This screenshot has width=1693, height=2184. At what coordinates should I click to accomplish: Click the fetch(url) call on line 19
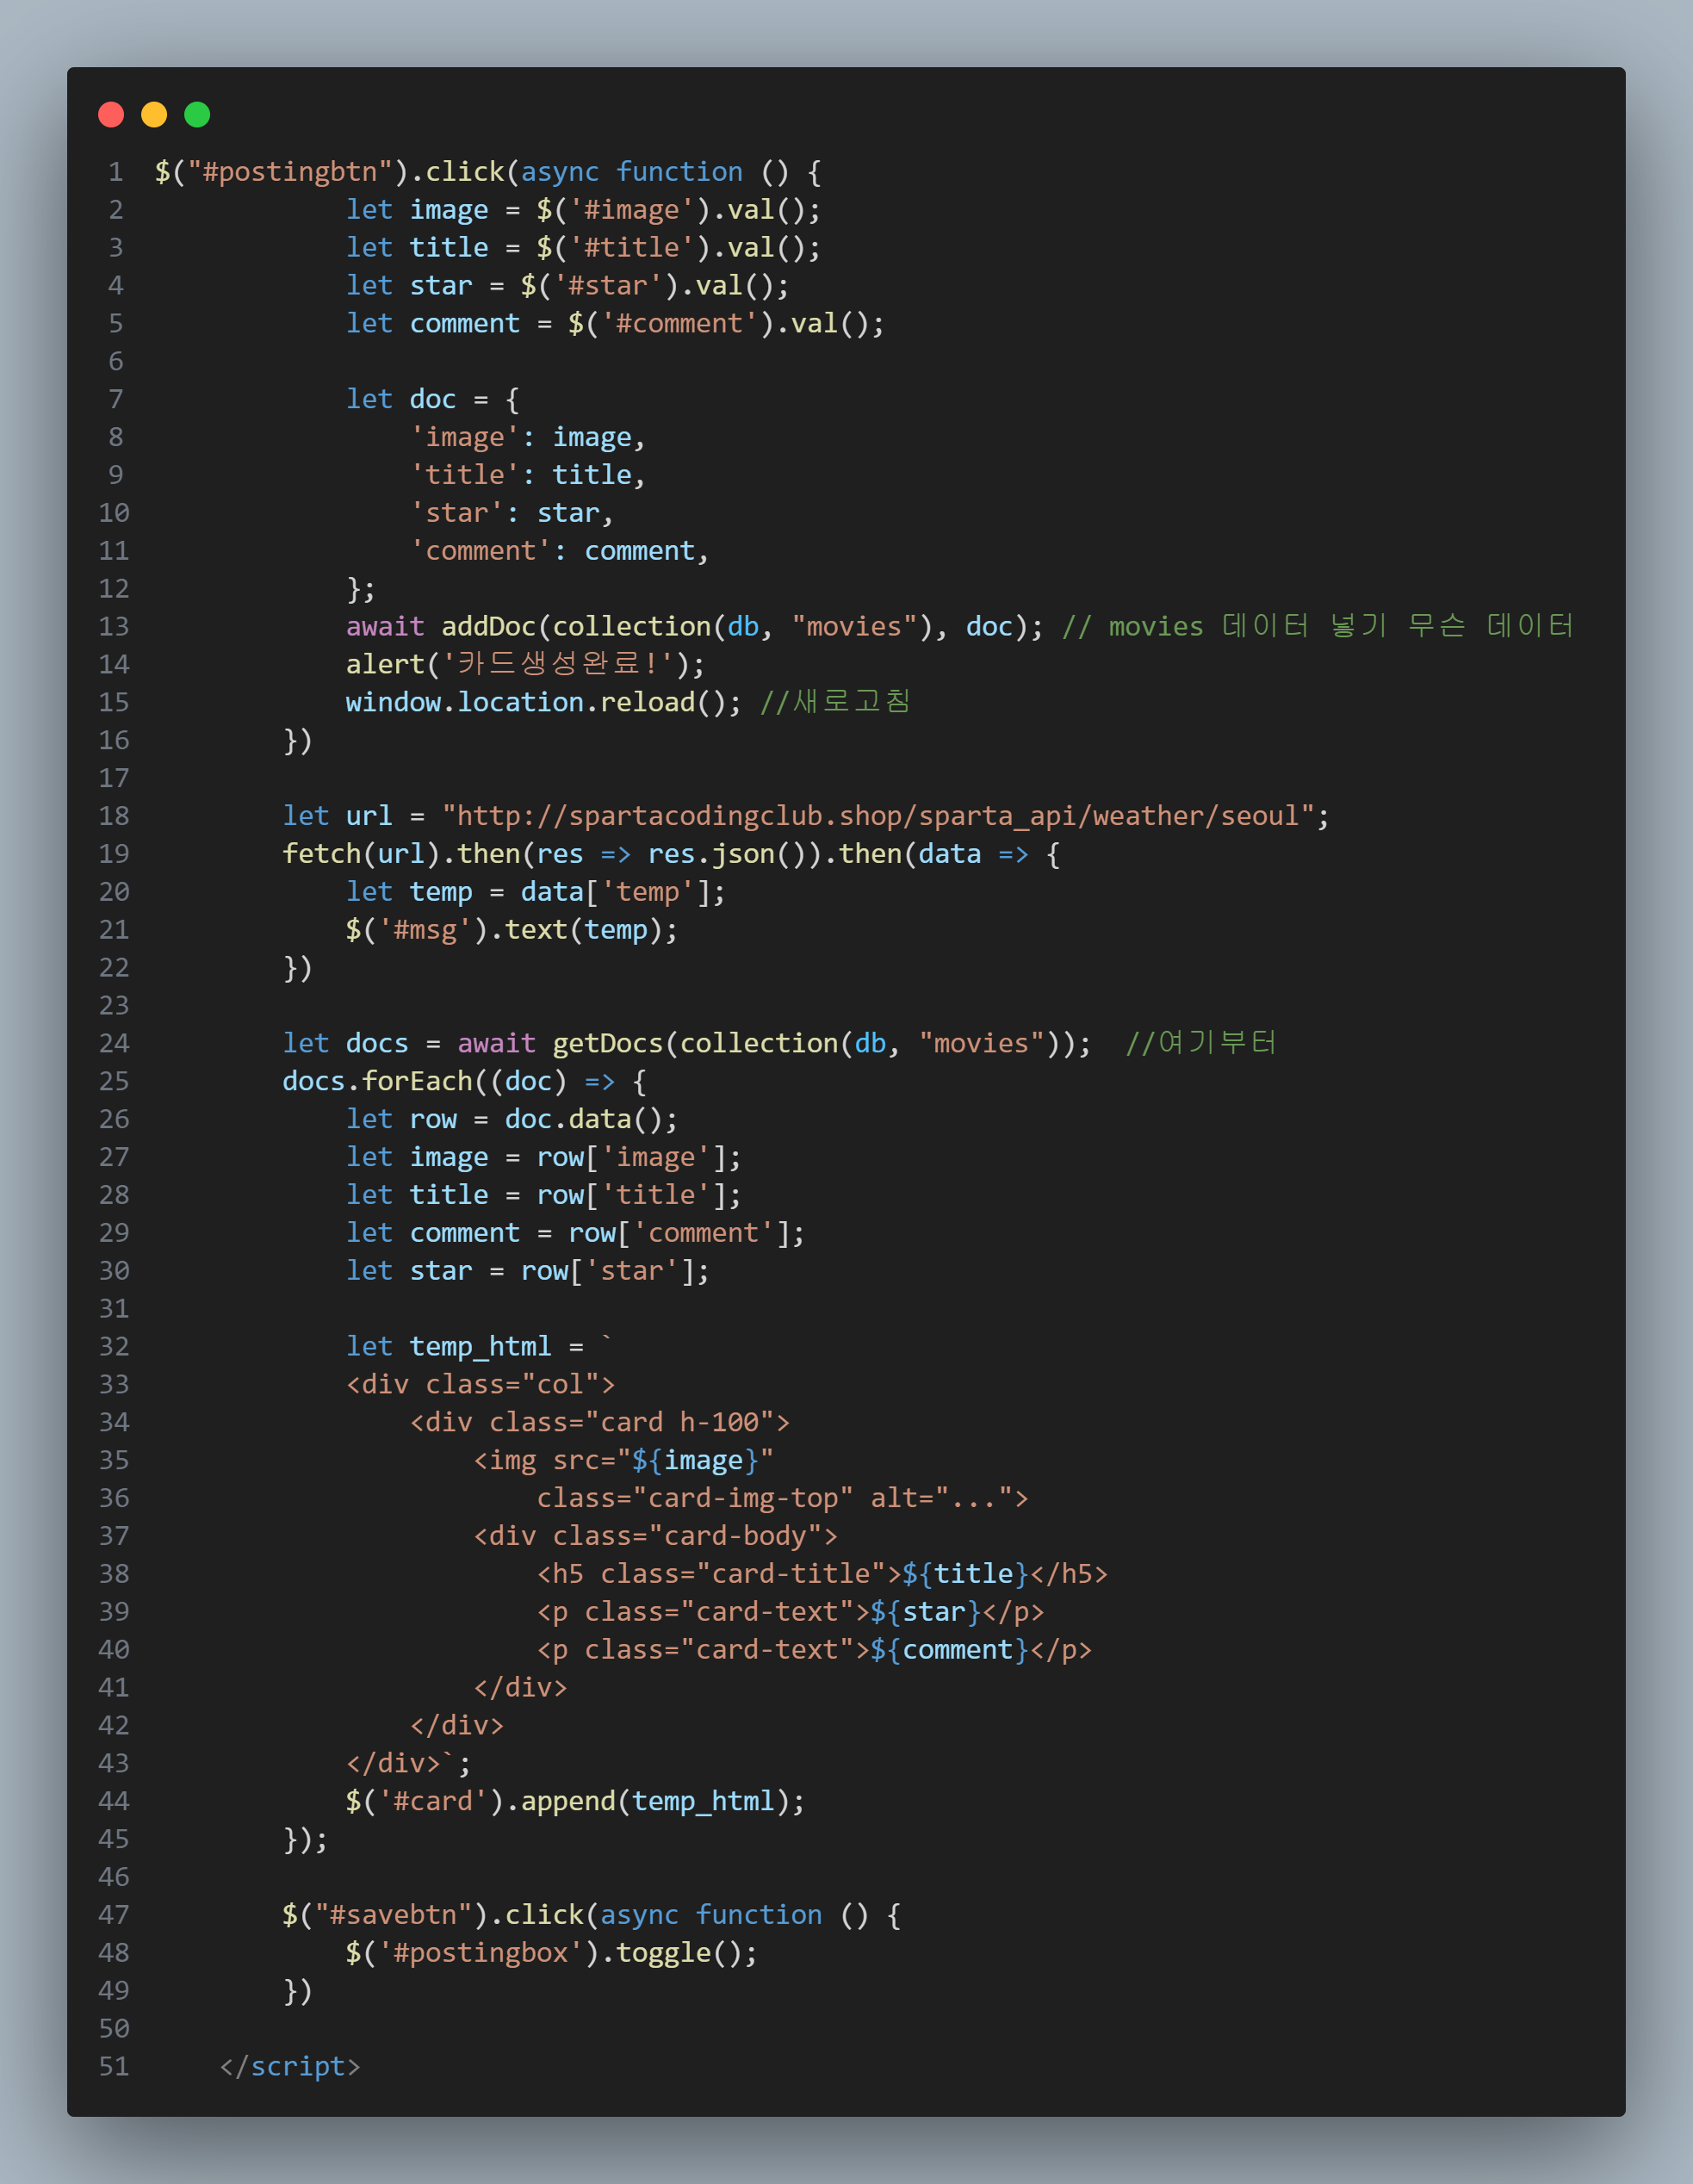(x=360, y=854)
